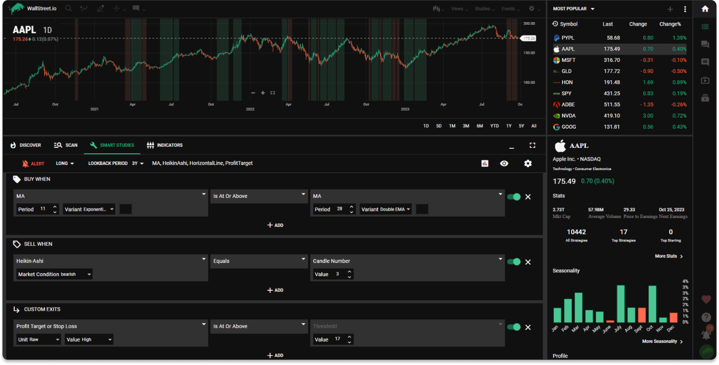Viewport: 719px width, 365px height.
Task: Set chart range to 1Y
Action: pos(509,126)
